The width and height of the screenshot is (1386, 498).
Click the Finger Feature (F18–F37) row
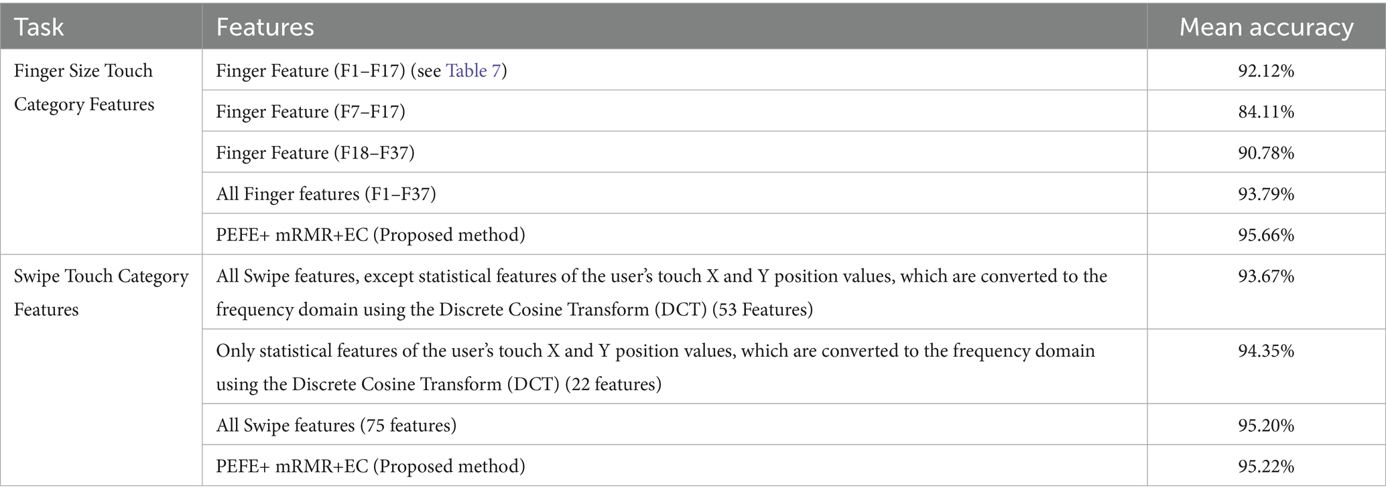[315, 153]
